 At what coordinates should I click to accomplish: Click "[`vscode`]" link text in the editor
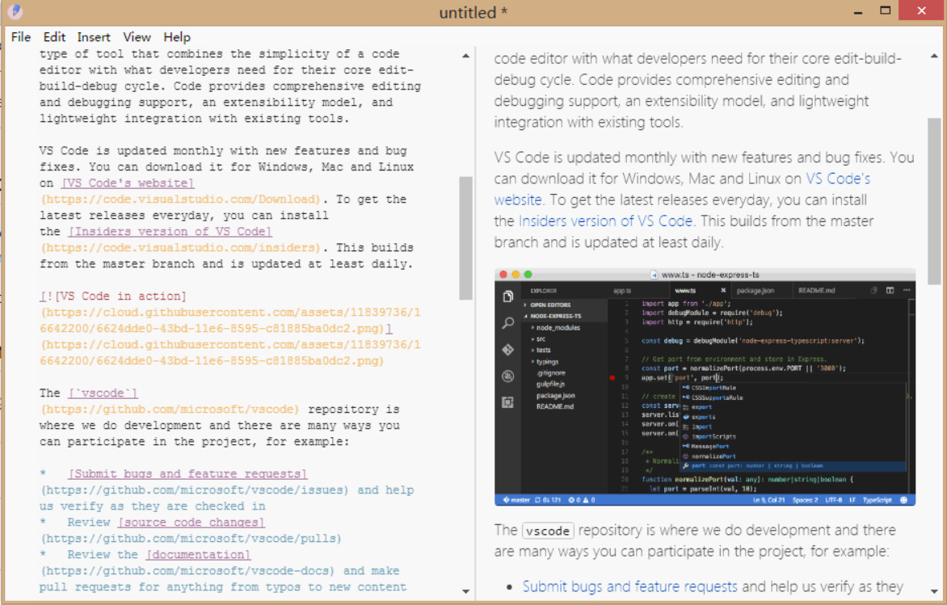coord(103,393)
